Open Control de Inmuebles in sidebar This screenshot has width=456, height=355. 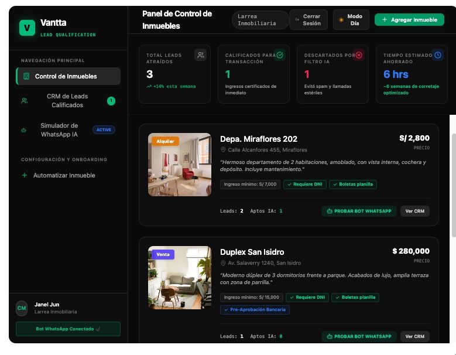68,76
